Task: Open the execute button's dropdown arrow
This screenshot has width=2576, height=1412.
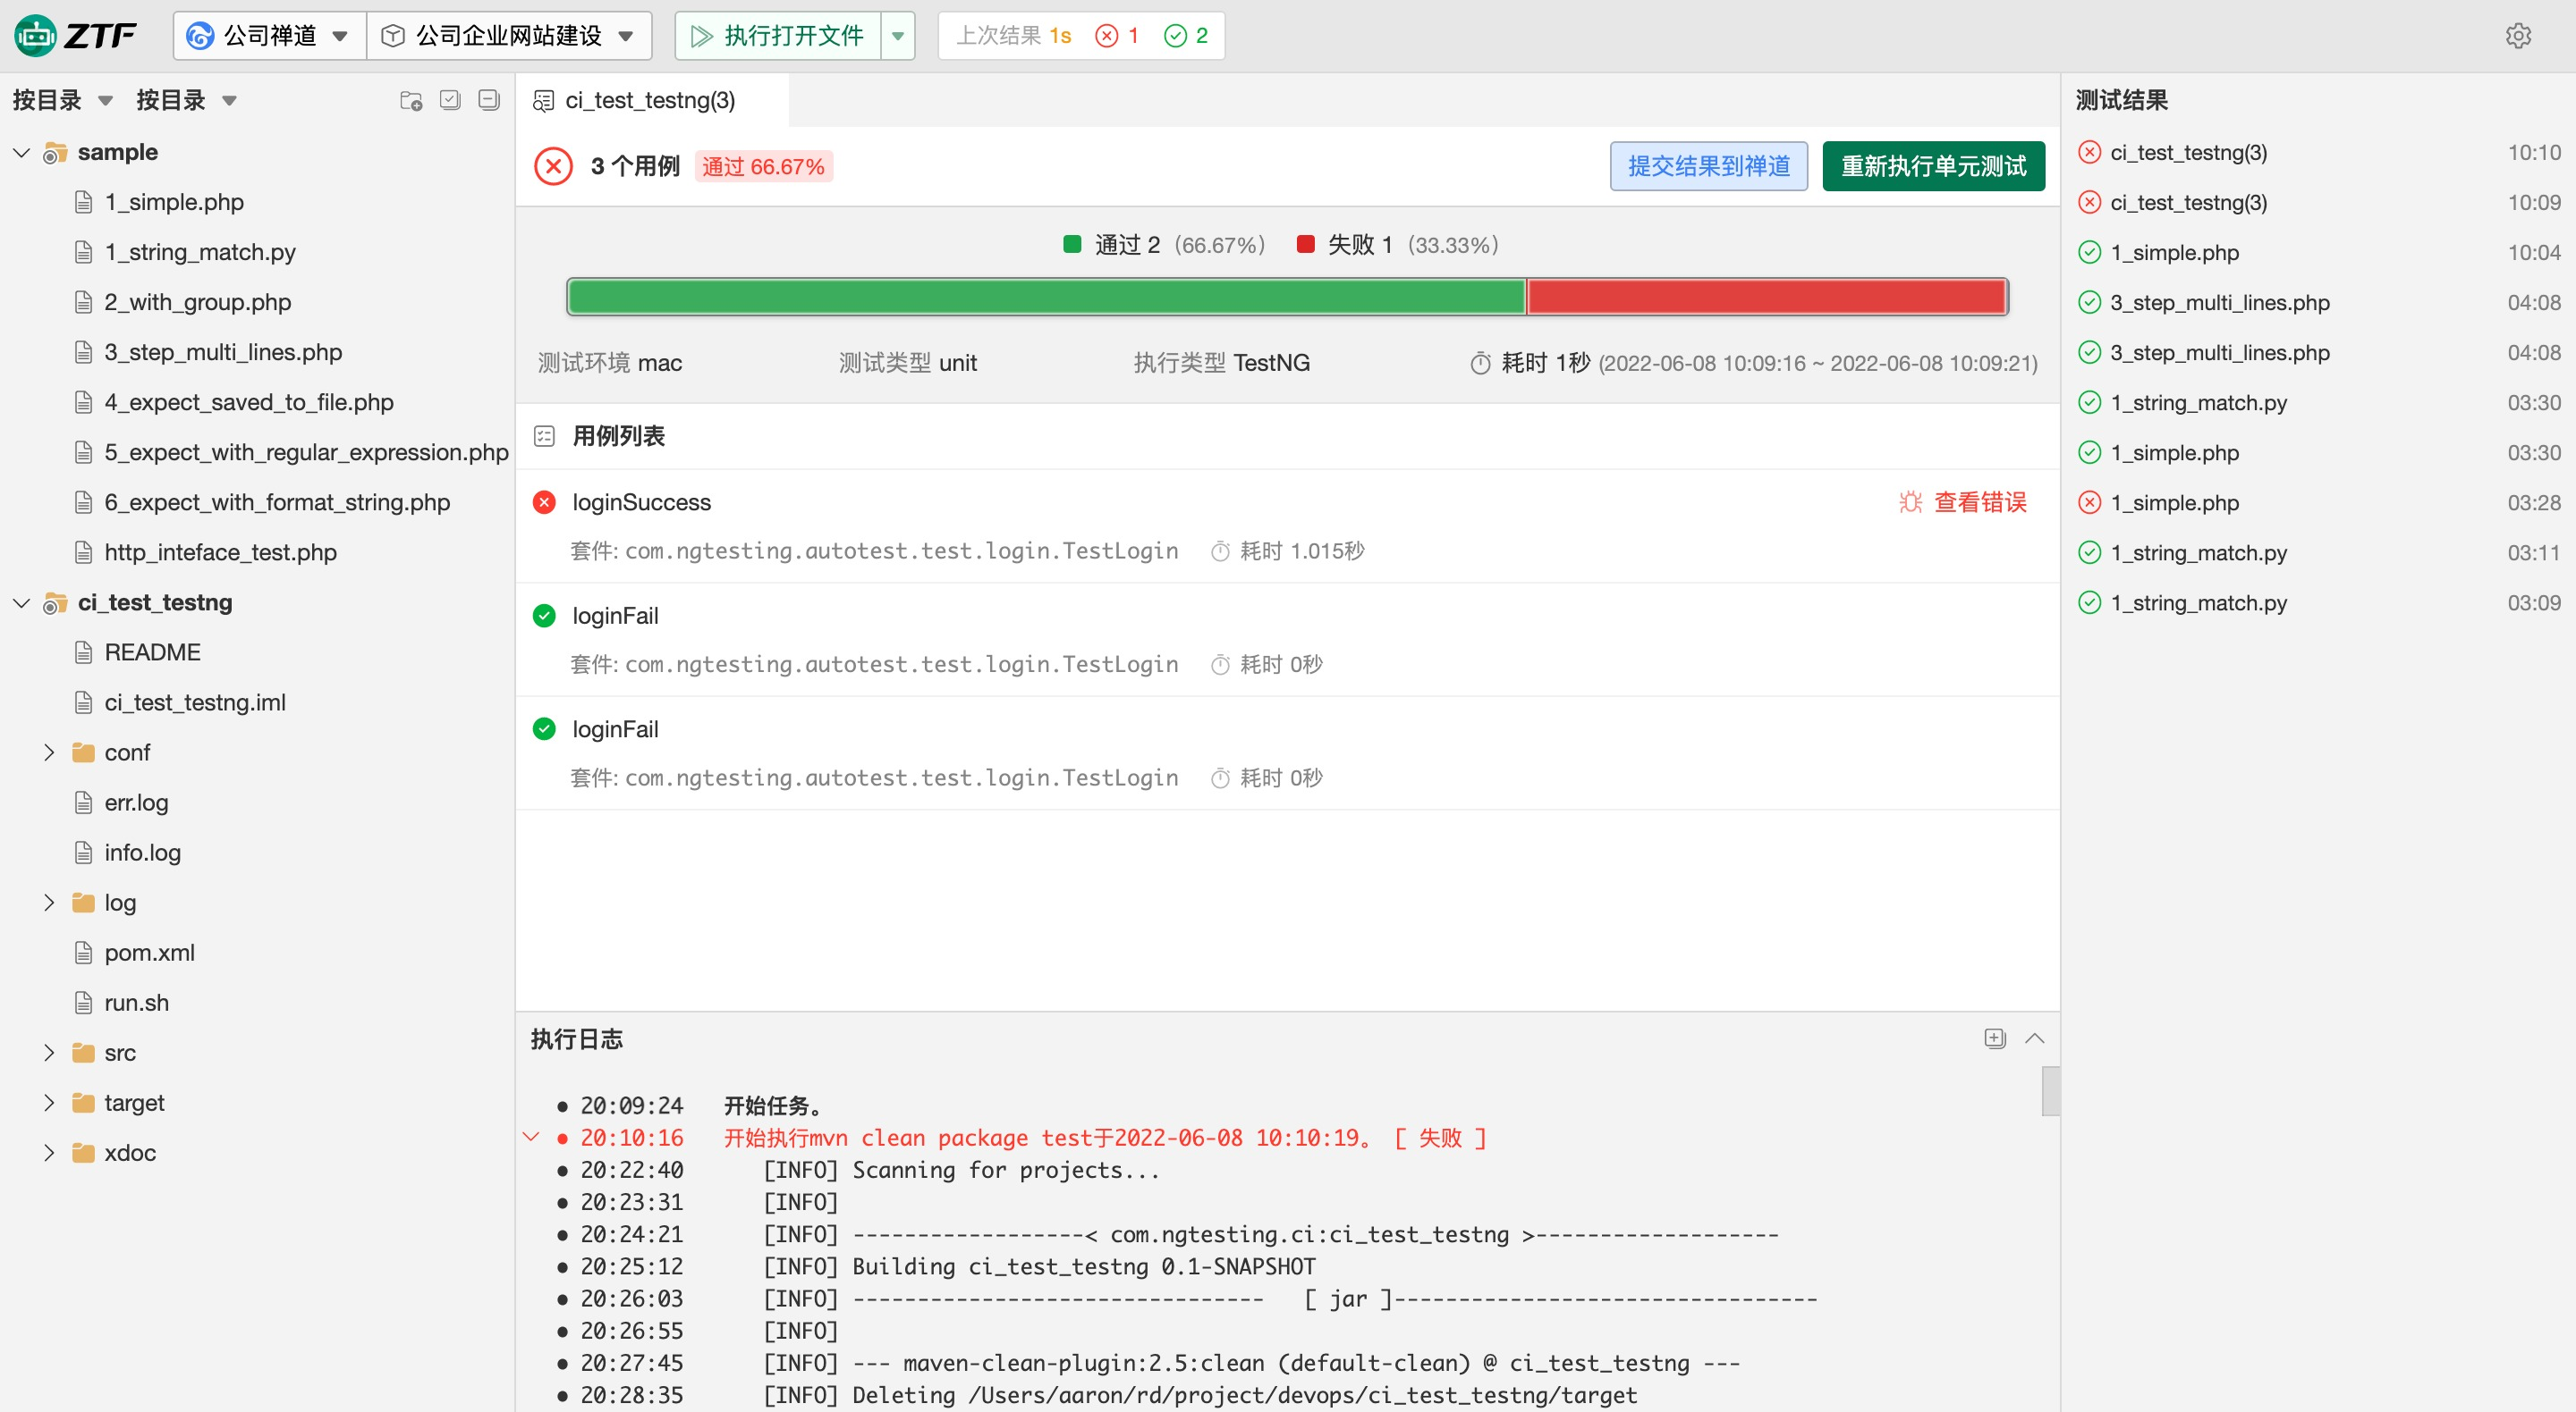Action: point(898,36)
